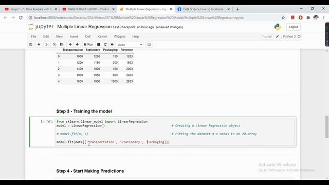The image size is (329, 185).
Task: Restart kernel and run all cells icon
Action: coord(112,45)
